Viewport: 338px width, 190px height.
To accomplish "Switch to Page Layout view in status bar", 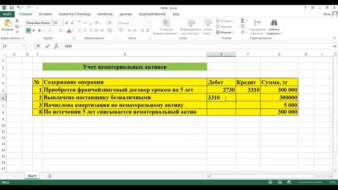I will point(279,183).
